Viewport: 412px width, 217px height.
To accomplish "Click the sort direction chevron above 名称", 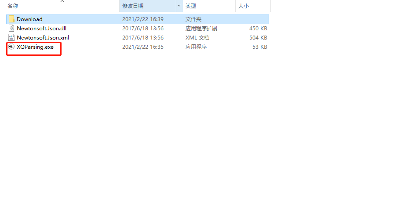I will (62, 1).
